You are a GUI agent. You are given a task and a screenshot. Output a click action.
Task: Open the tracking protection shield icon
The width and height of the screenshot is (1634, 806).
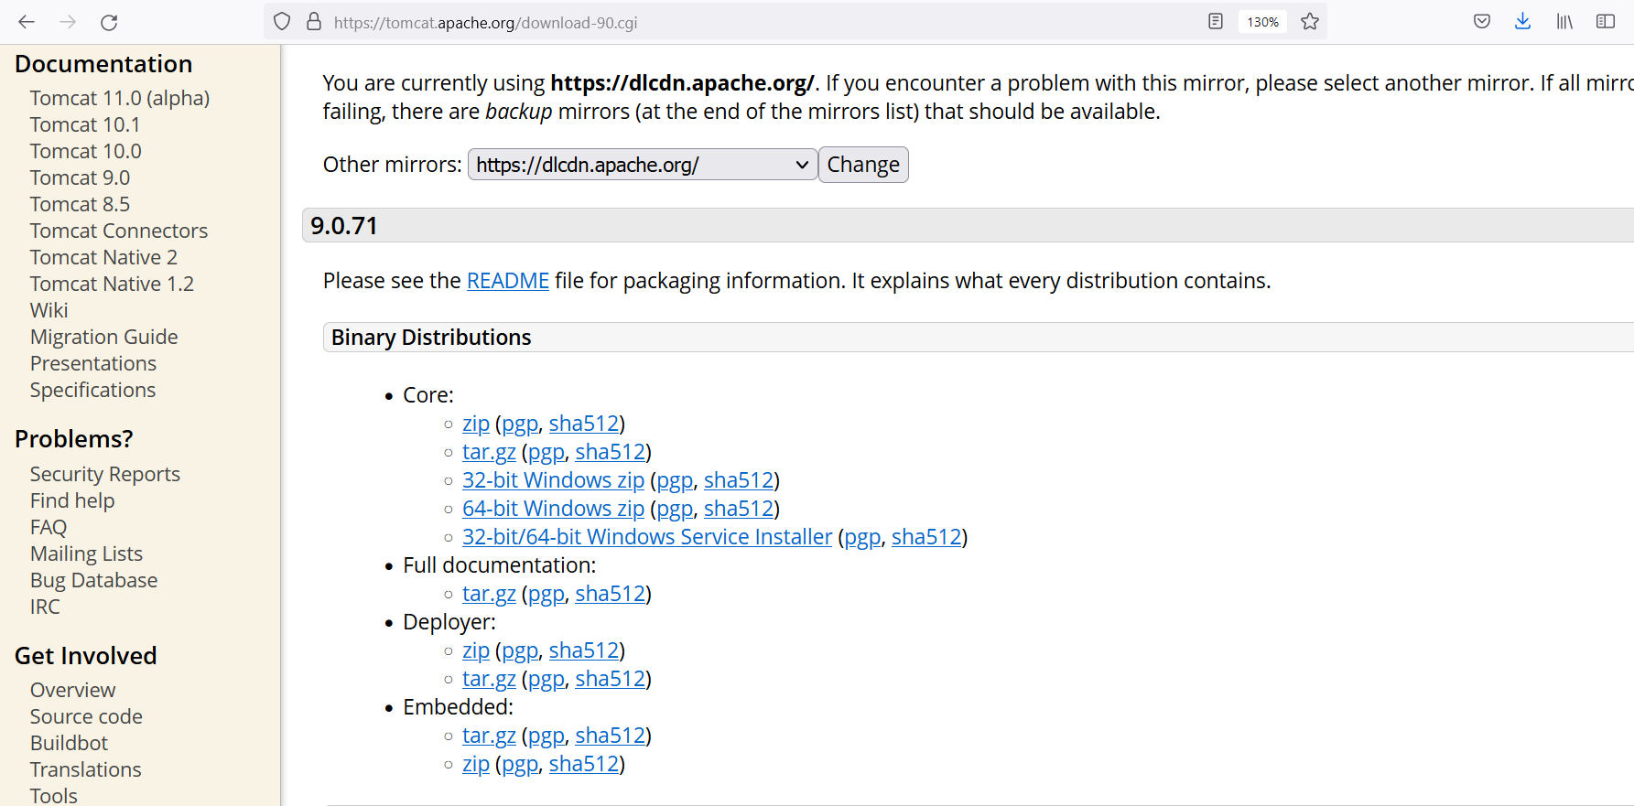tap(282, 21)
